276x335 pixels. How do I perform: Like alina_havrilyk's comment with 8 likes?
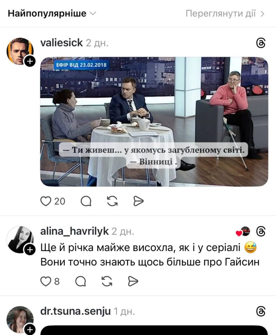(46, 281)
